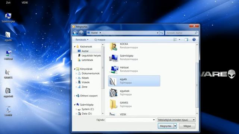Click the navigation pane vertical scrollbar
The width and height of the screenshot is (239, 134).
pos(103,68)
